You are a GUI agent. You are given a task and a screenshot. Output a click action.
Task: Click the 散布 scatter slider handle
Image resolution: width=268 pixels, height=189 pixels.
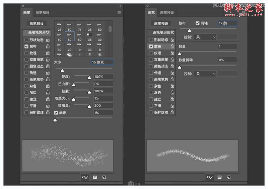[189, 31]
